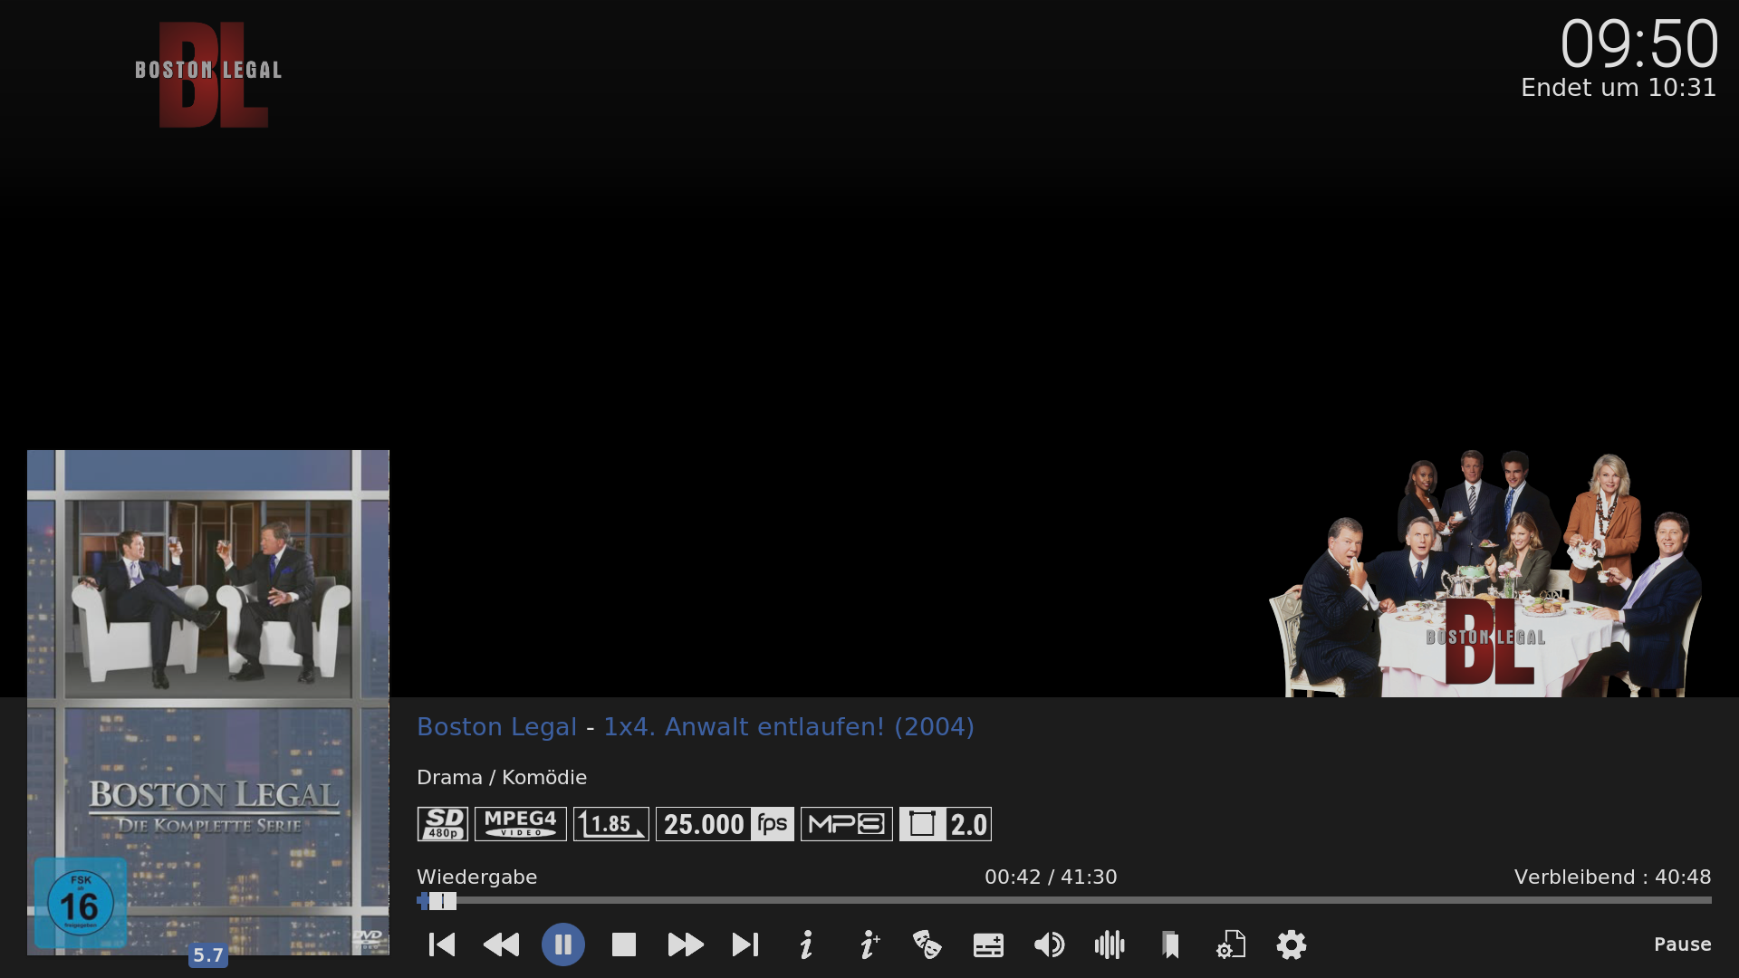Open video file settings icon

tap(1231, 944)
